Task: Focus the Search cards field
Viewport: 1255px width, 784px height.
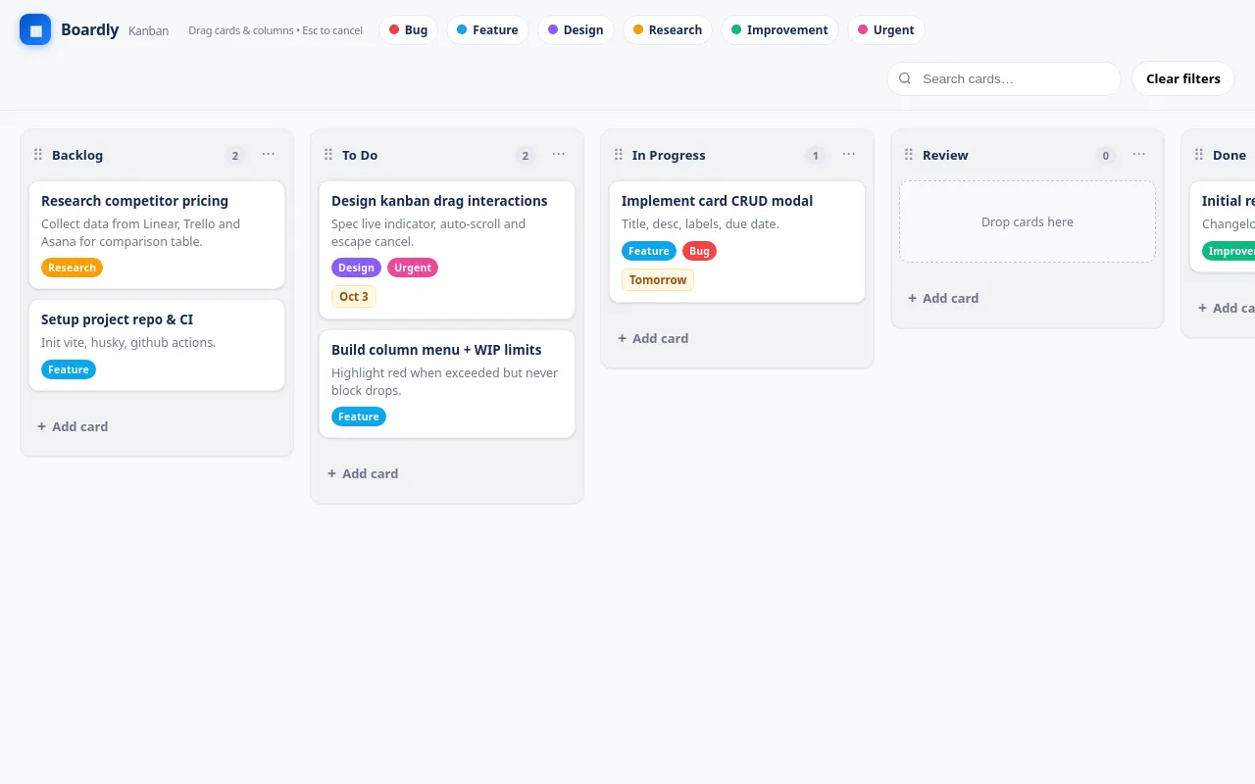Action: click(x=1004, y=78)
